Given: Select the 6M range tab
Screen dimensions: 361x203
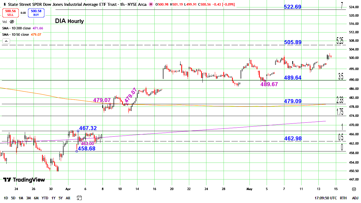Looking at the screenshot, I should [x=36, y=198].
